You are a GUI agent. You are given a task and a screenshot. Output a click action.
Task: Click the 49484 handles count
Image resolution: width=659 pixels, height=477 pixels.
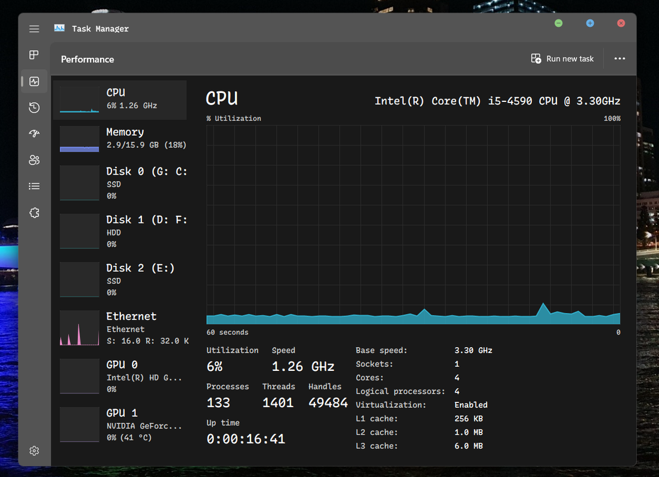tap(328, 402)
